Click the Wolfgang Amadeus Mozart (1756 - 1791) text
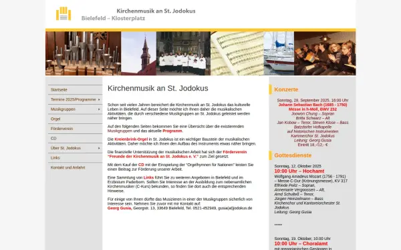The image size is (401, 250). [x=310, y=177]
